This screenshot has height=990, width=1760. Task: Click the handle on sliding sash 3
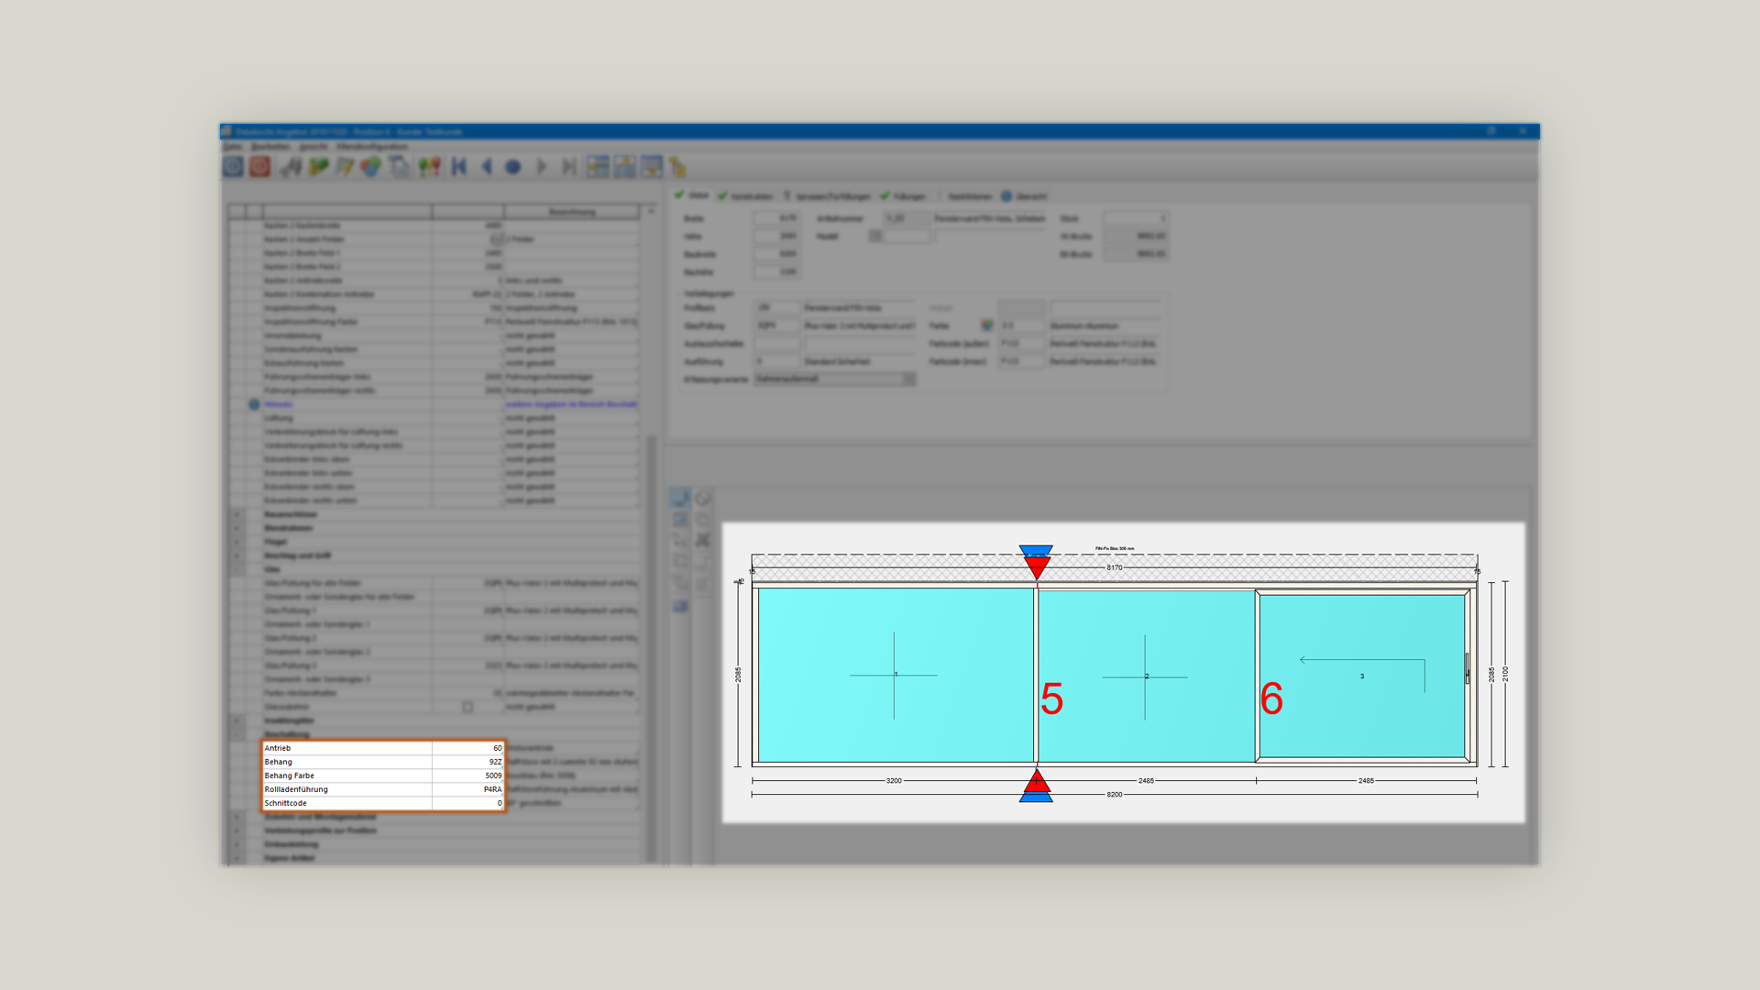(1468, 668)
